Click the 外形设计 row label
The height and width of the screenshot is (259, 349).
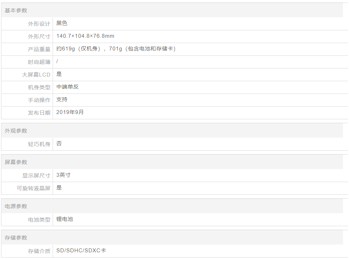(39, 24)
